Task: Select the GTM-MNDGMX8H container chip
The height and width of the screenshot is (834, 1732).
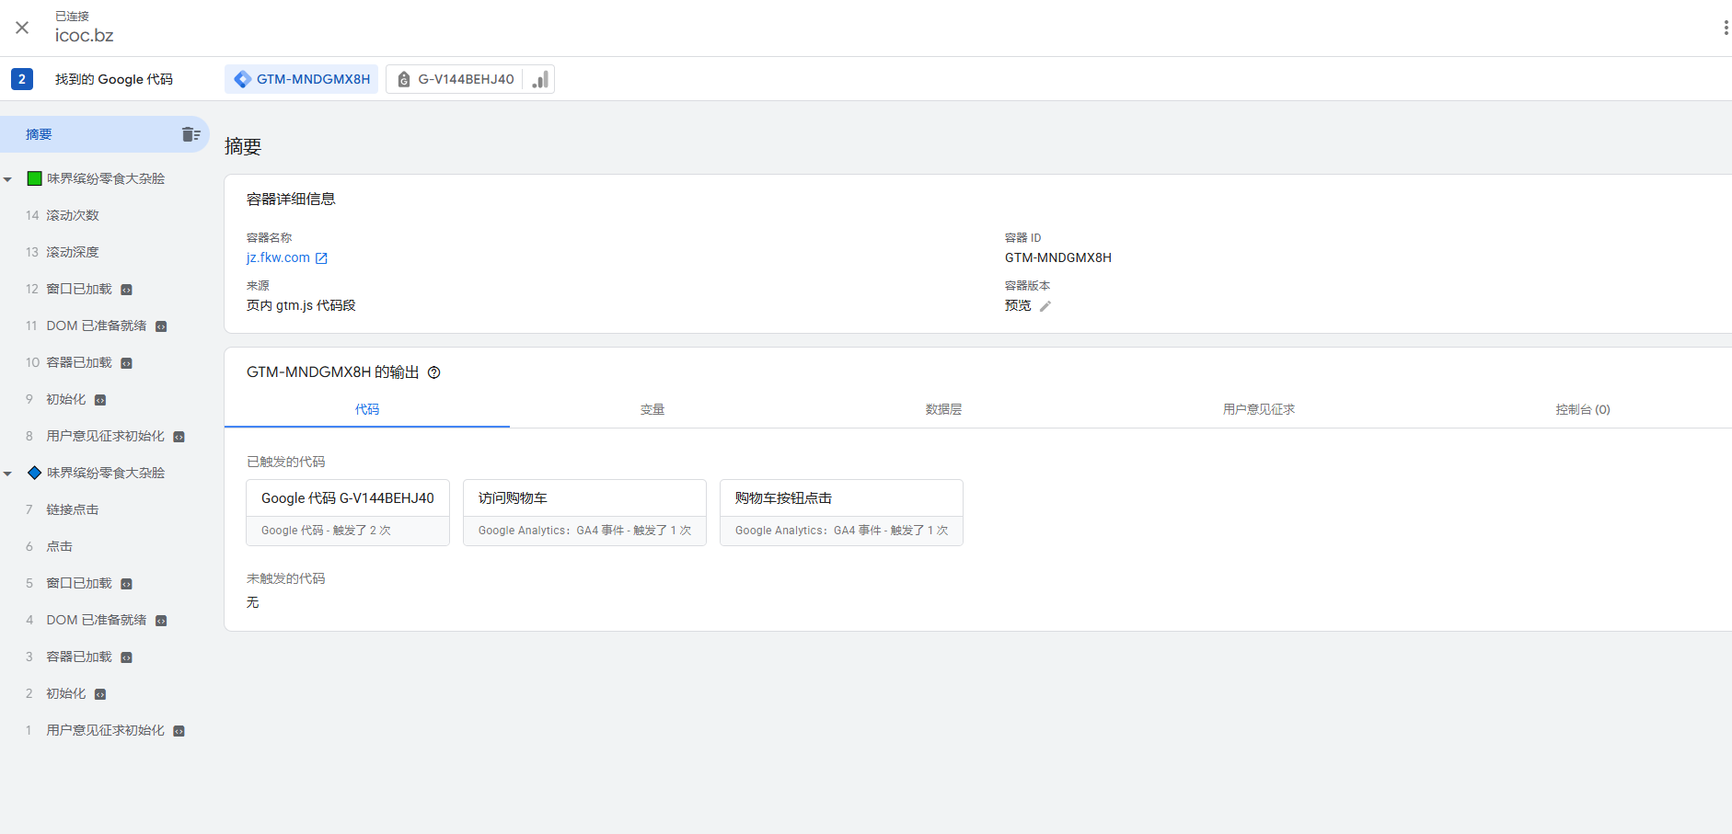Action: click(302, 79)
